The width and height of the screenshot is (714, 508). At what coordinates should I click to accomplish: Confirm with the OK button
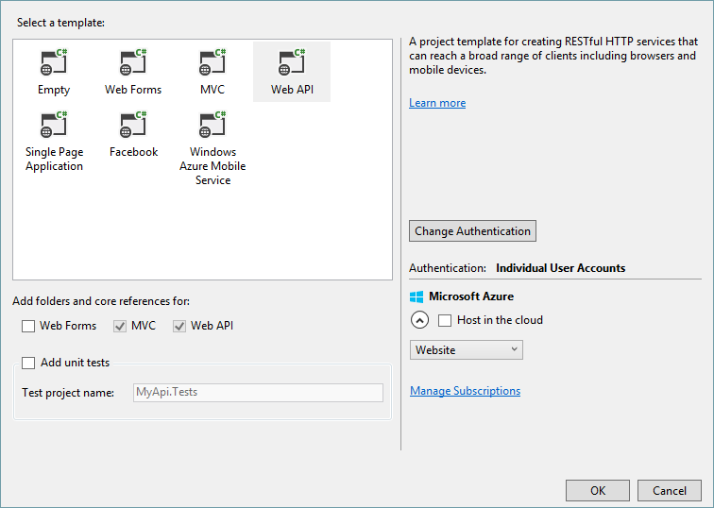[598, 491]
